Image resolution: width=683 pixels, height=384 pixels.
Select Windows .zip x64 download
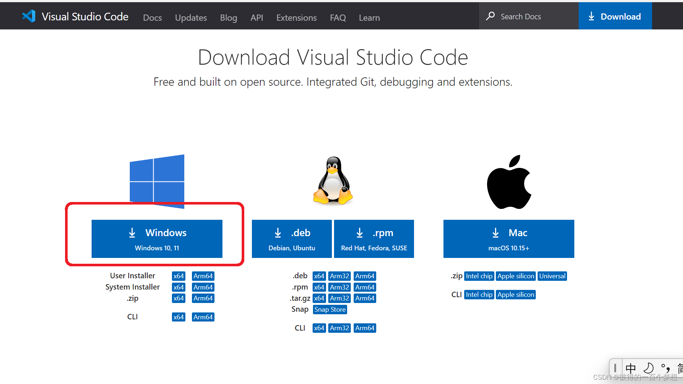178,298
